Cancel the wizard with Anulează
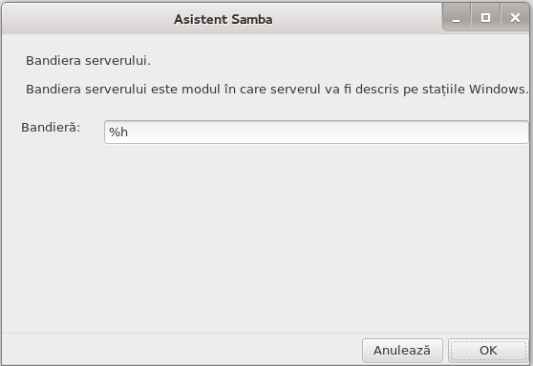 coord(402,351)
